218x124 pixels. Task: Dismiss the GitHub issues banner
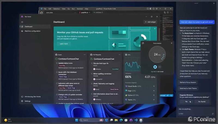click(155, 29)
